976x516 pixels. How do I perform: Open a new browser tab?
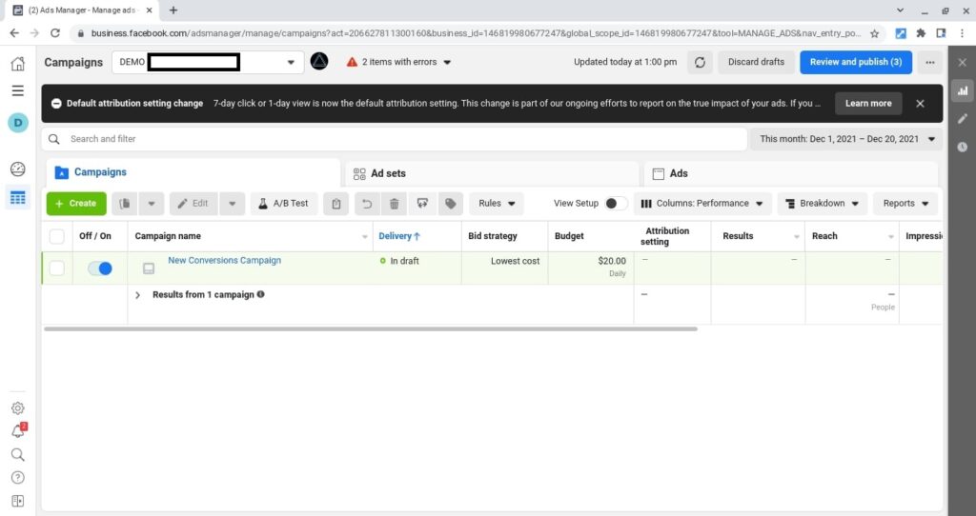173,10
